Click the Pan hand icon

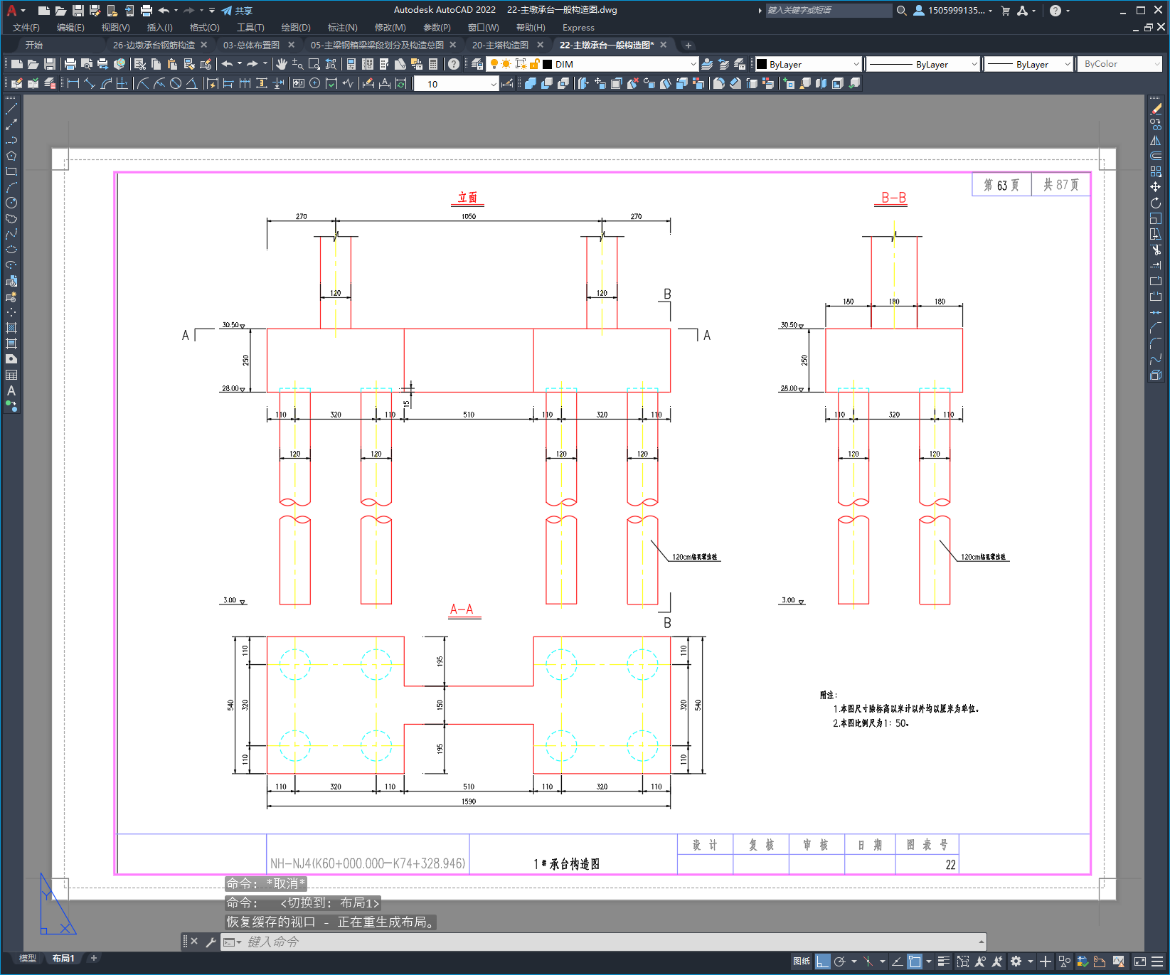coord(282,64)
